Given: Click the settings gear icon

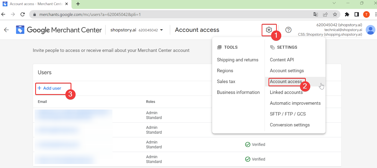Looking at the screenshot, I should 269,30.
